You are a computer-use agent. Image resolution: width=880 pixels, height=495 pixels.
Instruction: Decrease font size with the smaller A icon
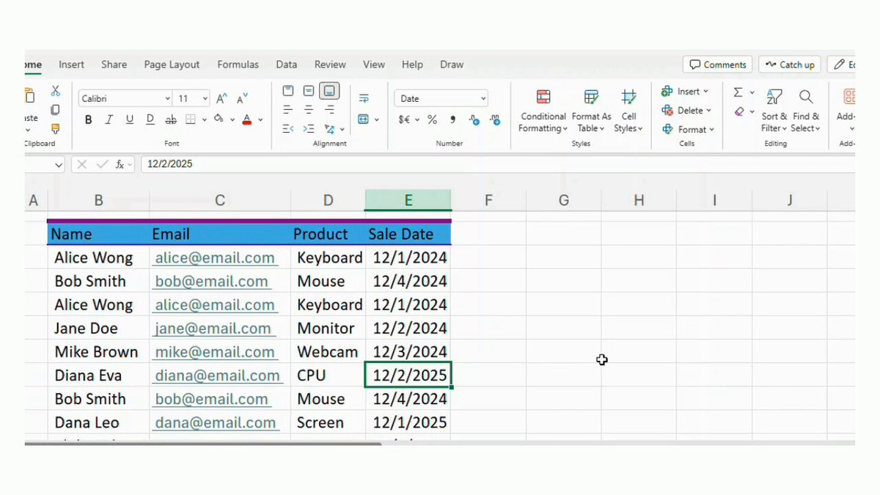pyautogui.click(x=243, y=98)
